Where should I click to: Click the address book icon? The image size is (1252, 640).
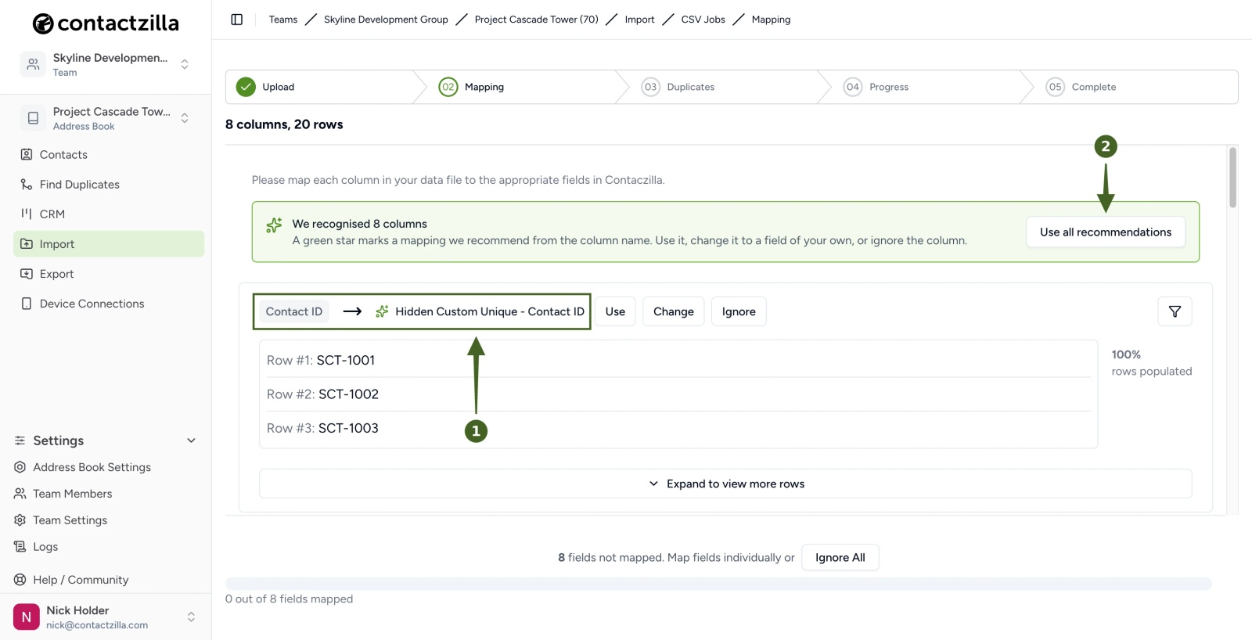(x=33, y=118)
